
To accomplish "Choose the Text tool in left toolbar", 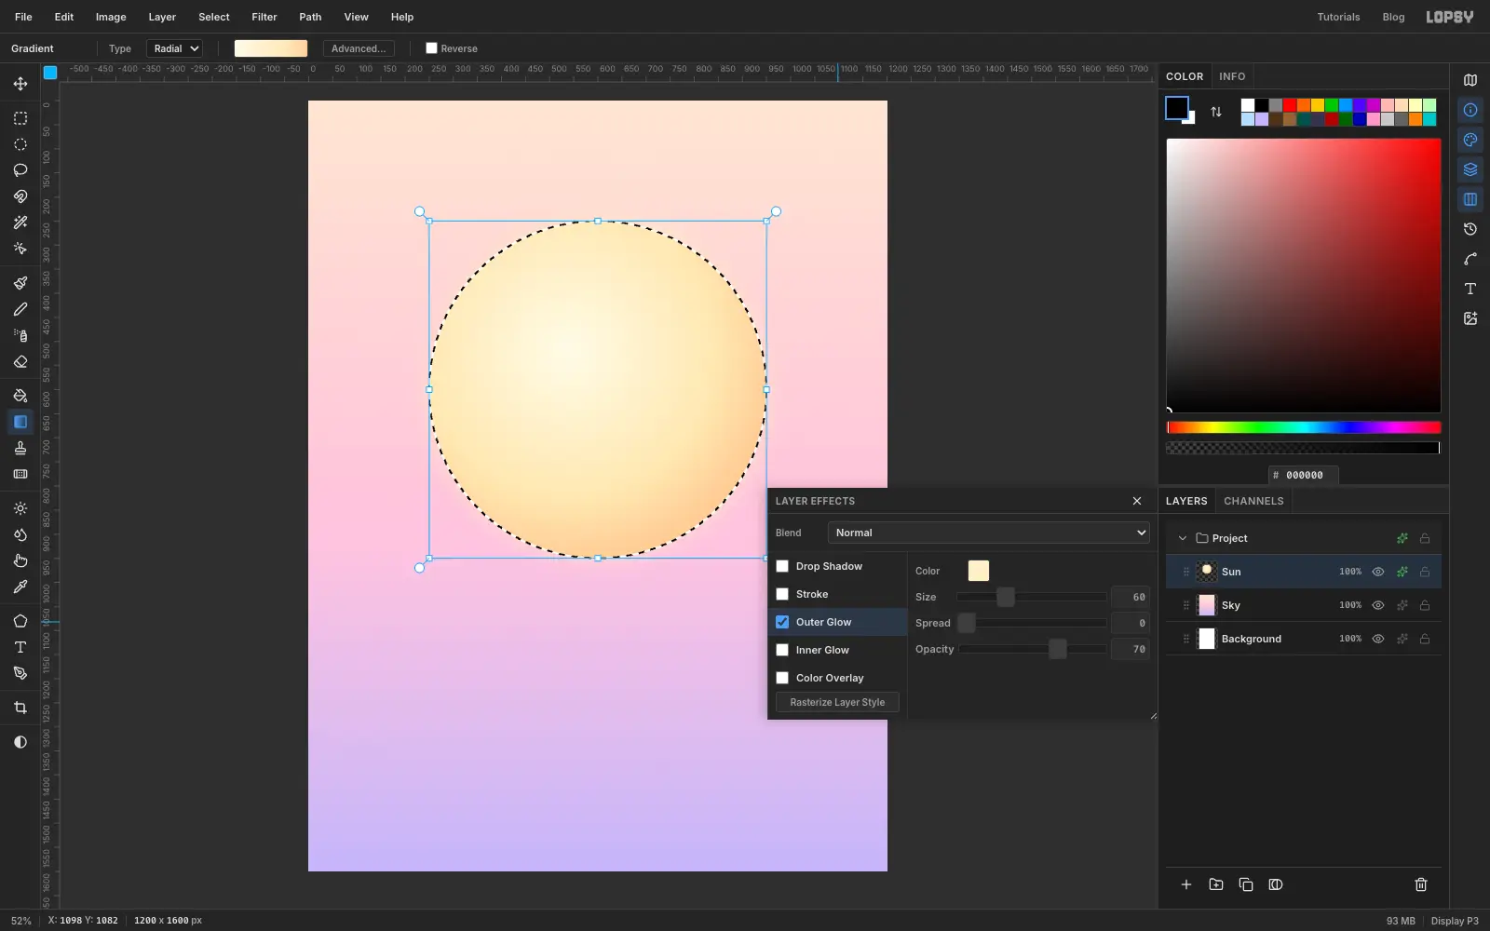I will pyautogui.click(x=20, y=647).
